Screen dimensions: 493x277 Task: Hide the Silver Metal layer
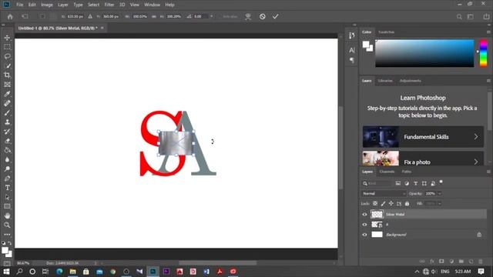[364, 215]
